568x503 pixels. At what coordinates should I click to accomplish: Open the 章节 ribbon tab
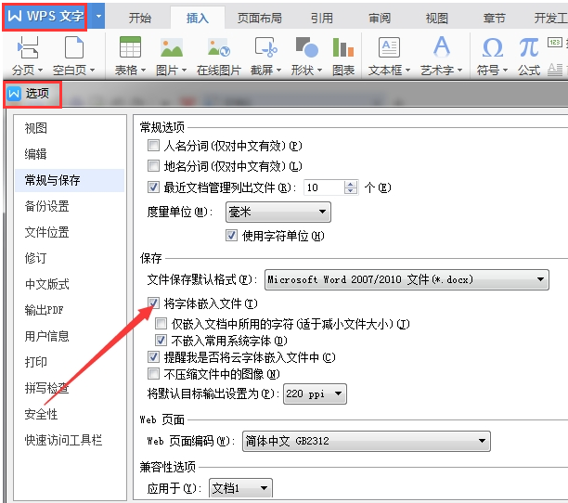(x=494, y=18)
